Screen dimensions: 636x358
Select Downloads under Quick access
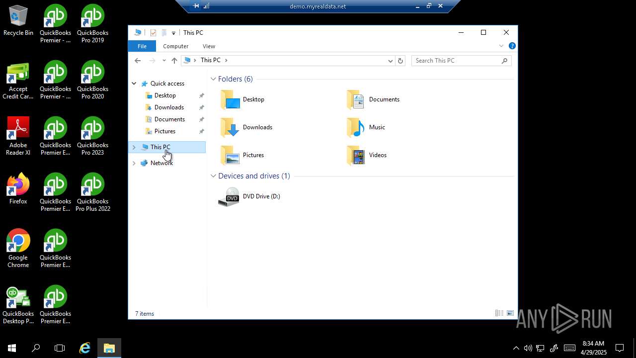pos(169,107)
